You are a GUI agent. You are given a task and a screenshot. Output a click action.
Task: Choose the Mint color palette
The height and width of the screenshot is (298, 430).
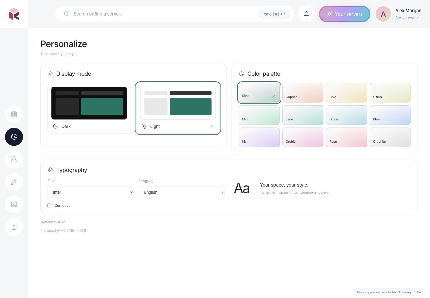pos(259,115)
